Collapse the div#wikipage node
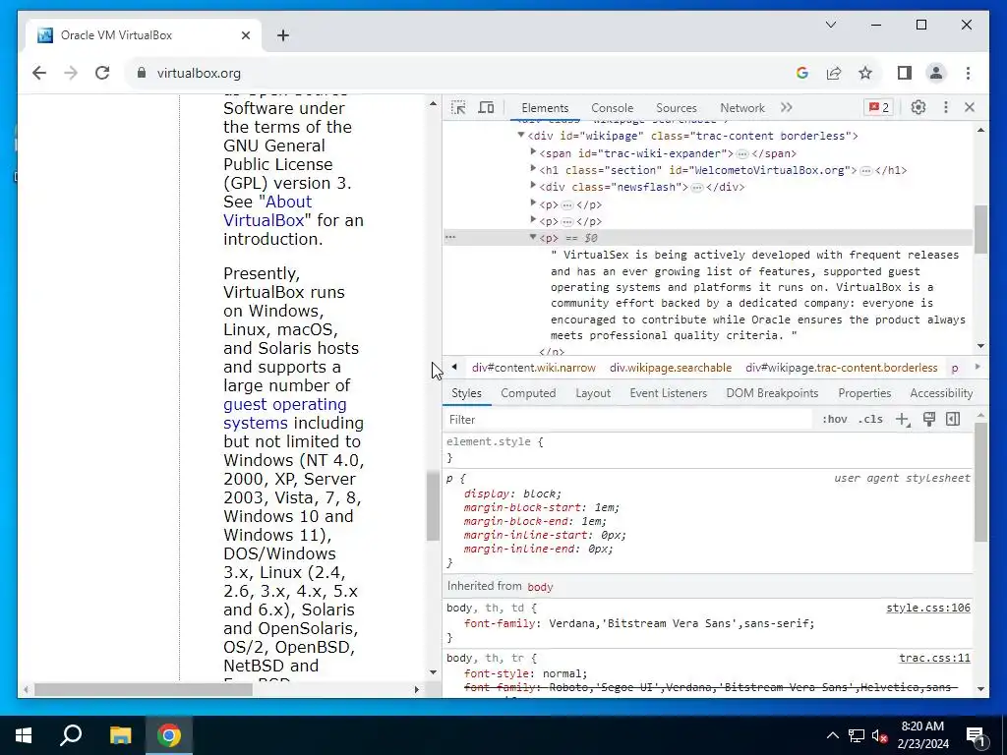Viewport: 1007px width, 755px height. (x=521, y=135)
